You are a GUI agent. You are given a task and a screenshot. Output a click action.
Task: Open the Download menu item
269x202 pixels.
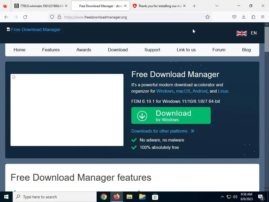[118, 50]
